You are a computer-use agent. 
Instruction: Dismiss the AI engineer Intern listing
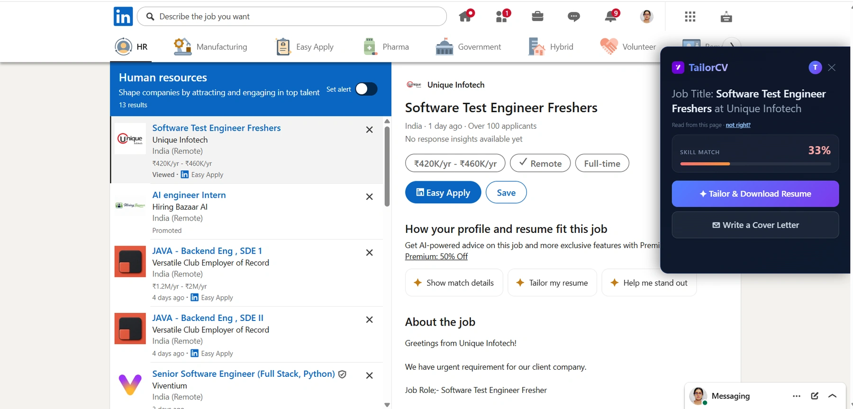click(370, 197)
